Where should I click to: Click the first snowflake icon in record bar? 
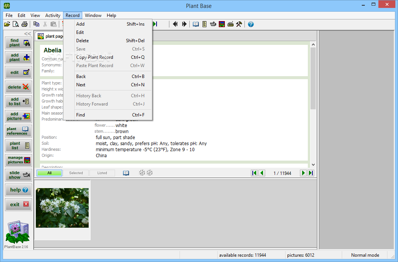click(x=142, y=173)
